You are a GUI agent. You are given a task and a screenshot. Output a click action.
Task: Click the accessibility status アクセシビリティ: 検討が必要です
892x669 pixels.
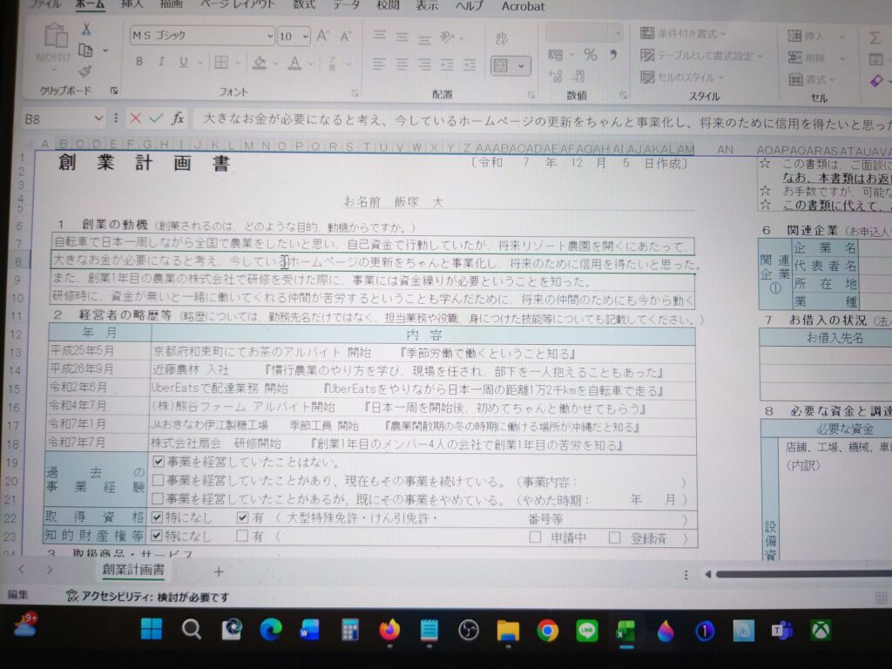[148, 597]
